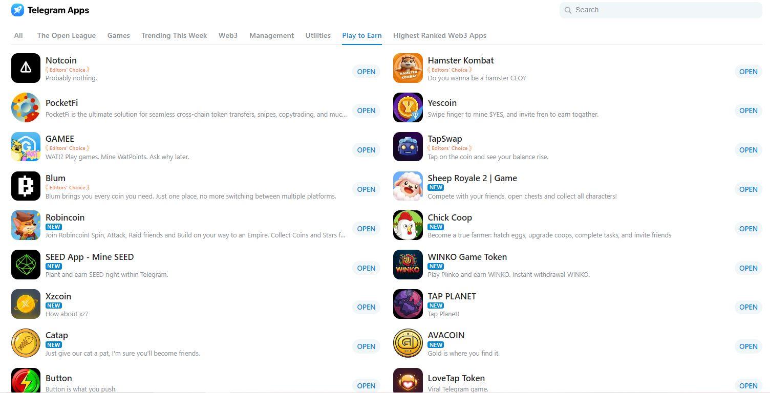
Task: Open the Yescoin gold coin icon
Action: [x=408, y=107]
